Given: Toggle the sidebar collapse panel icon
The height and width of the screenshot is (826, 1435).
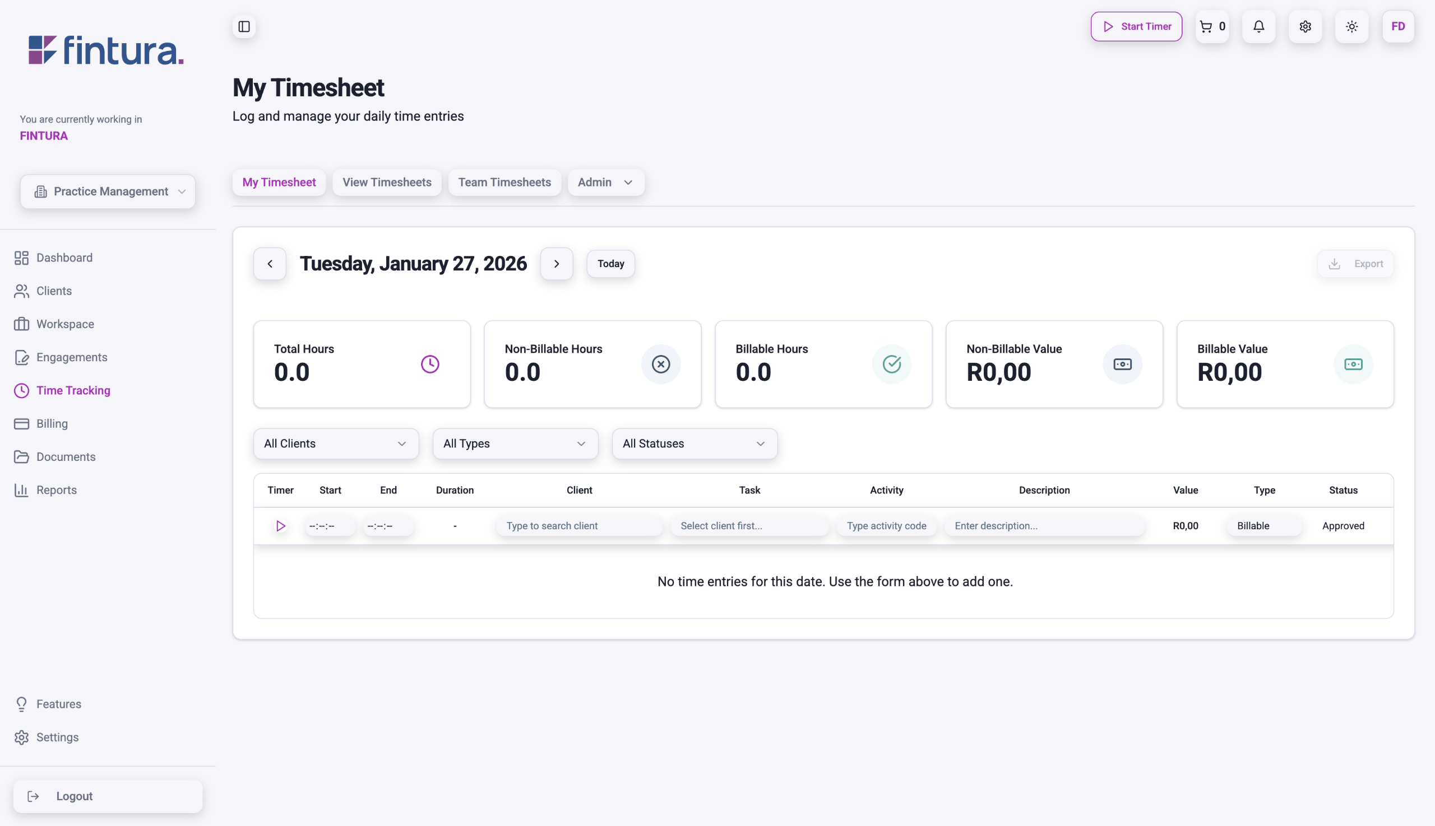Looking at the screenshot, I should (x=244, y=27).
